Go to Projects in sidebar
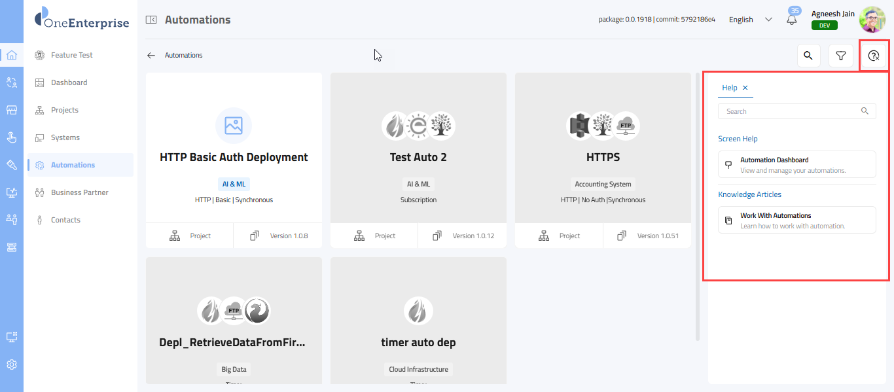894x392 pixels. coord(65,110)
